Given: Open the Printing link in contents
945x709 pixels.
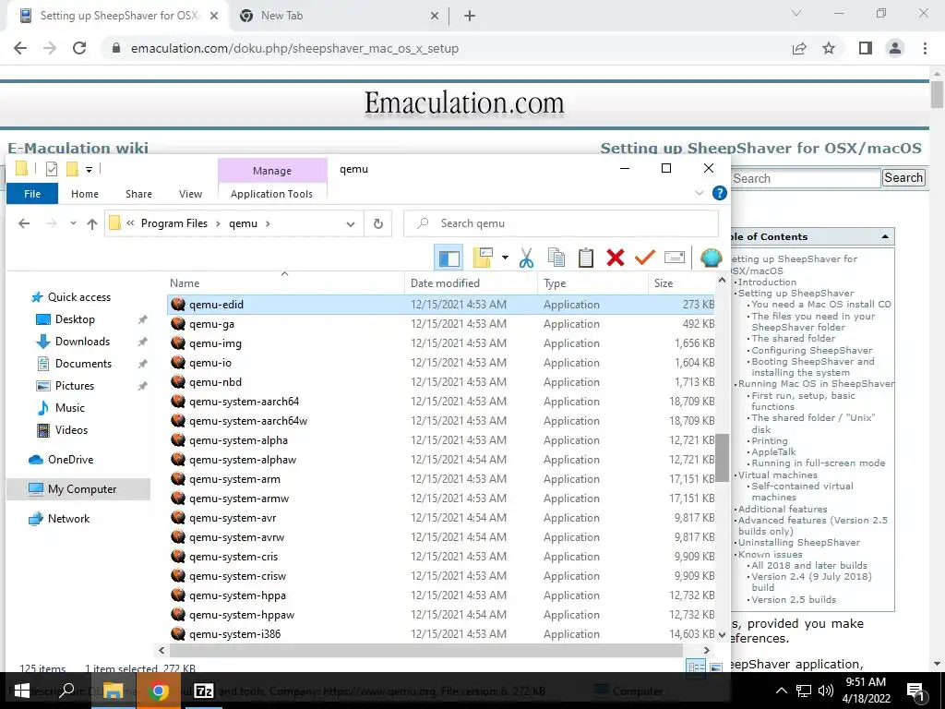Looking at the screenshot, I should coord(769,440).
